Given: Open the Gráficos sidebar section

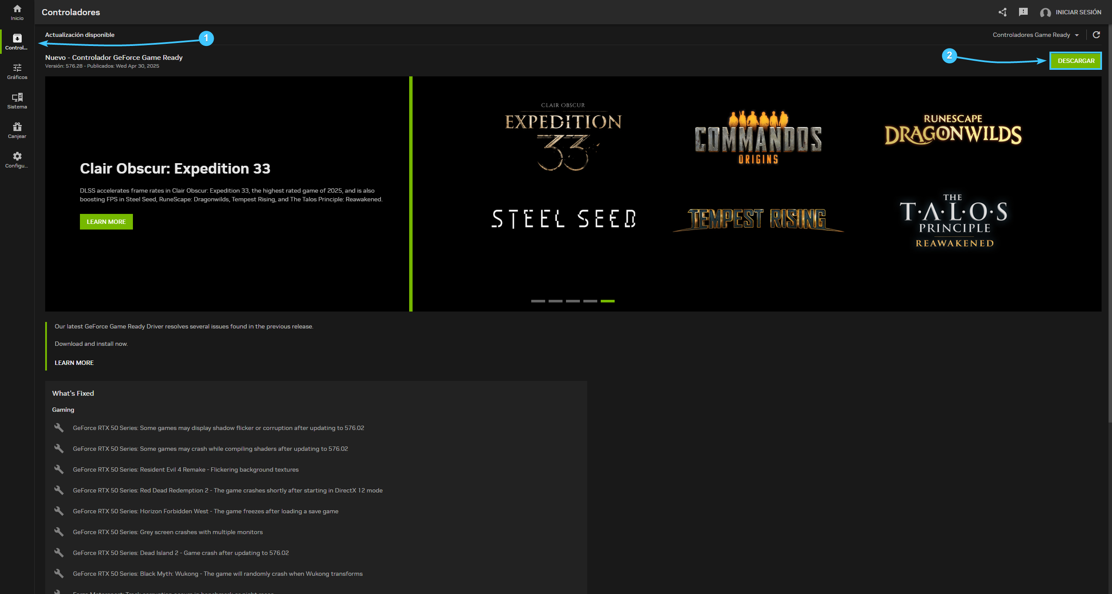Looking at the screenshot, I should tap(17, 71).
